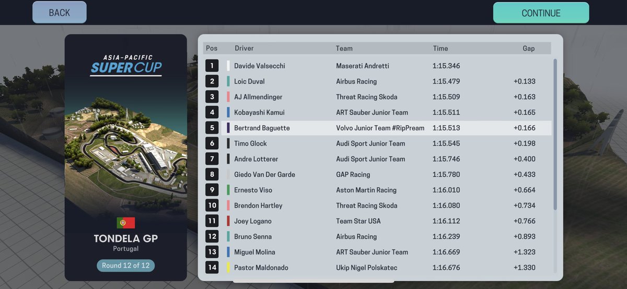Click the gap value +1.323
This screenshot has height=289, width=627.
tap(525, 252)
